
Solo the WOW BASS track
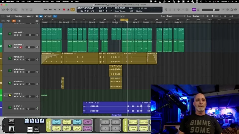pos(17,60)
